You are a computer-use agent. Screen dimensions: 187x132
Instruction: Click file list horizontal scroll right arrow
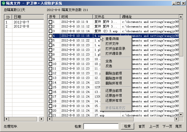(177, 119)
